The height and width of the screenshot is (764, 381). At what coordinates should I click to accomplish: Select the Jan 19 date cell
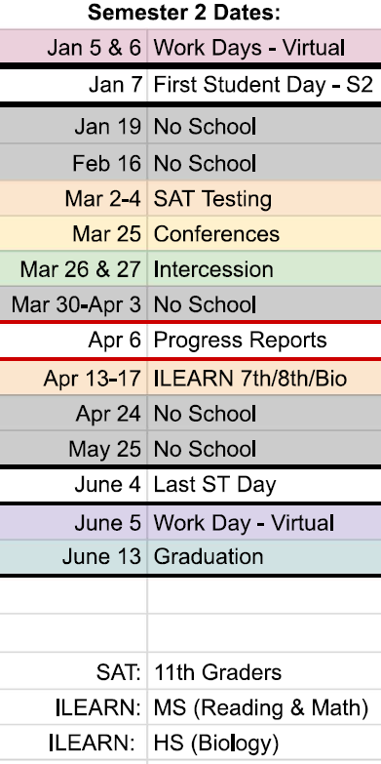click(x=73, y=126)
